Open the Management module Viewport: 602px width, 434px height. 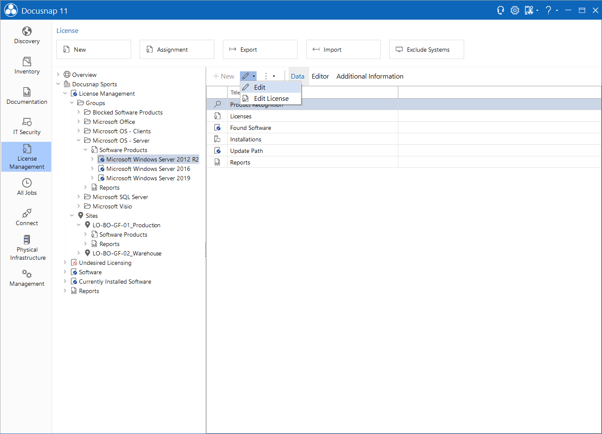click(26, 278)
